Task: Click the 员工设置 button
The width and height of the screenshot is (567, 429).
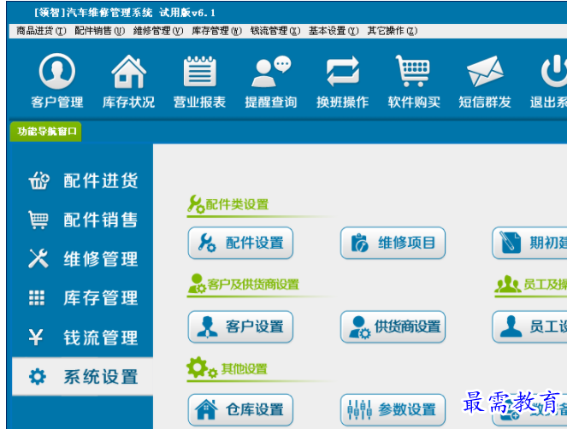Action: tap(529, 326)
